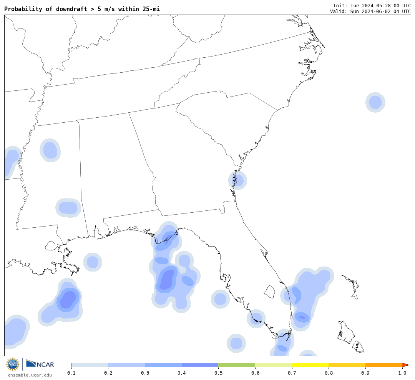Open the ensemble.ucar.edu link text
The height and width of the screenshot is (380, 415).
point(30,375)
